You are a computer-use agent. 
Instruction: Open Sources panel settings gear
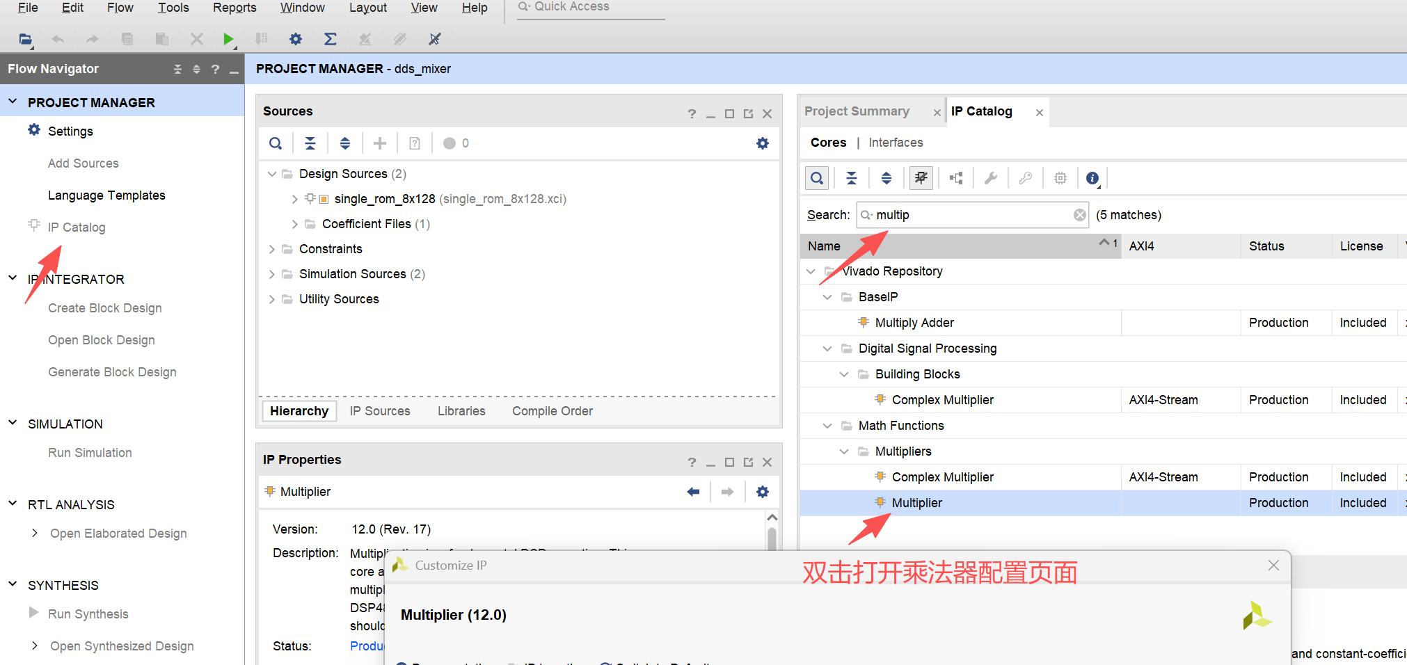pyautogui.click(x=763, y=143)
